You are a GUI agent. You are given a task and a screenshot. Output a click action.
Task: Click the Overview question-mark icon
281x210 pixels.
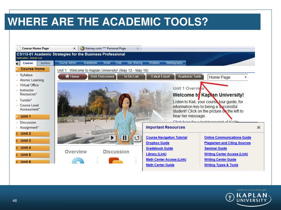click(78, 161)
